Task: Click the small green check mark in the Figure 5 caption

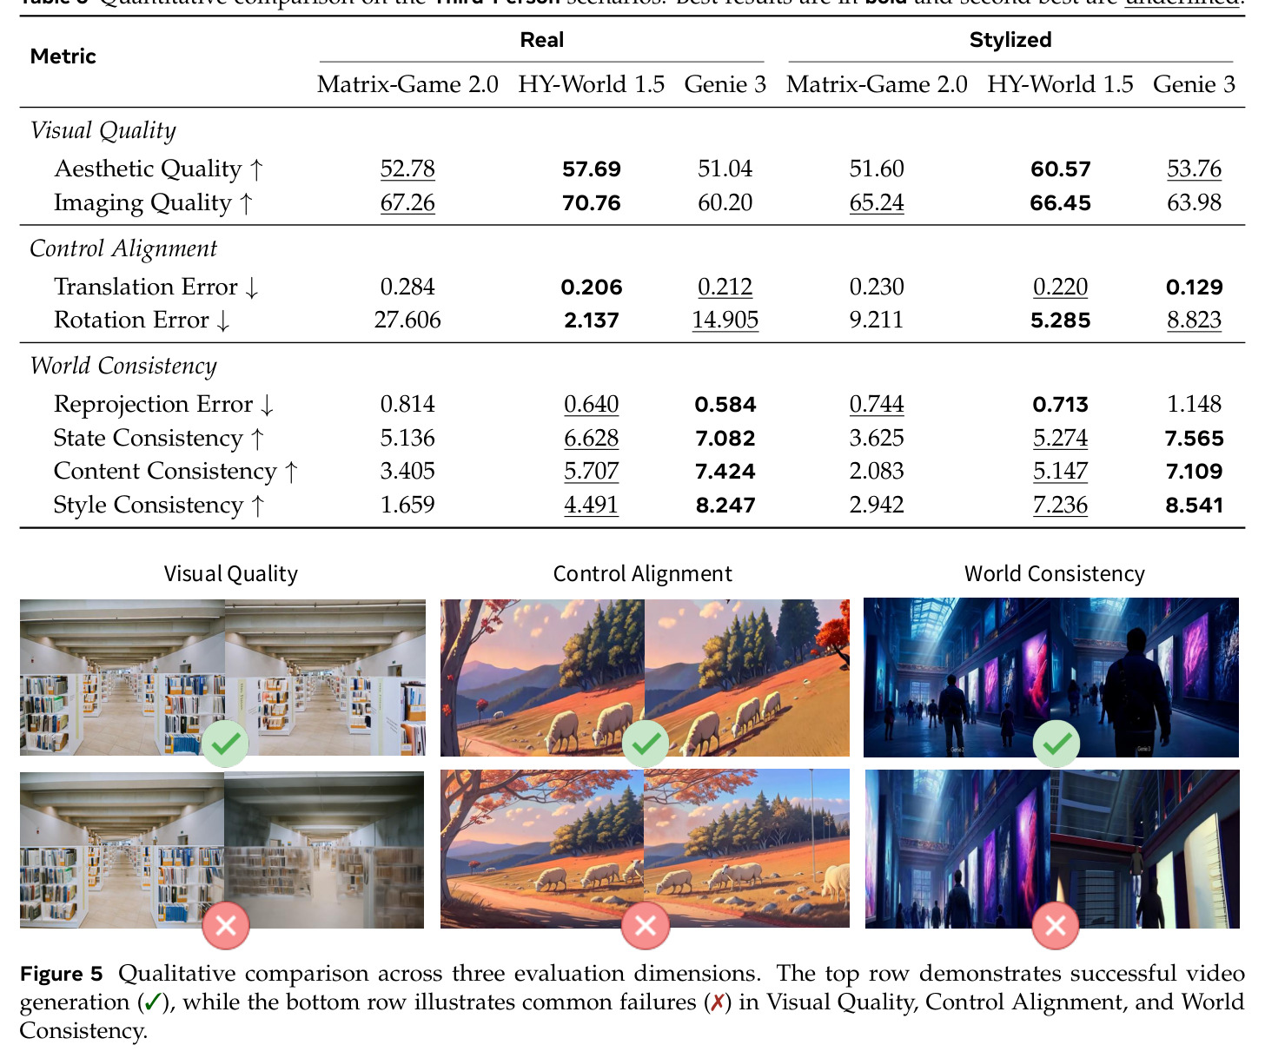Action: click(153, 1002)
